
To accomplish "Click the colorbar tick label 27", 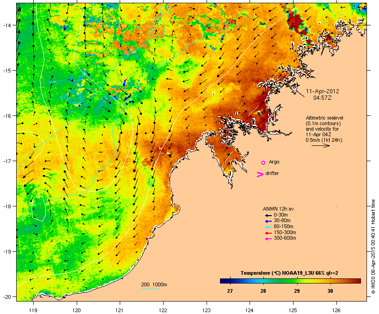I will click(x=230, y=291).
